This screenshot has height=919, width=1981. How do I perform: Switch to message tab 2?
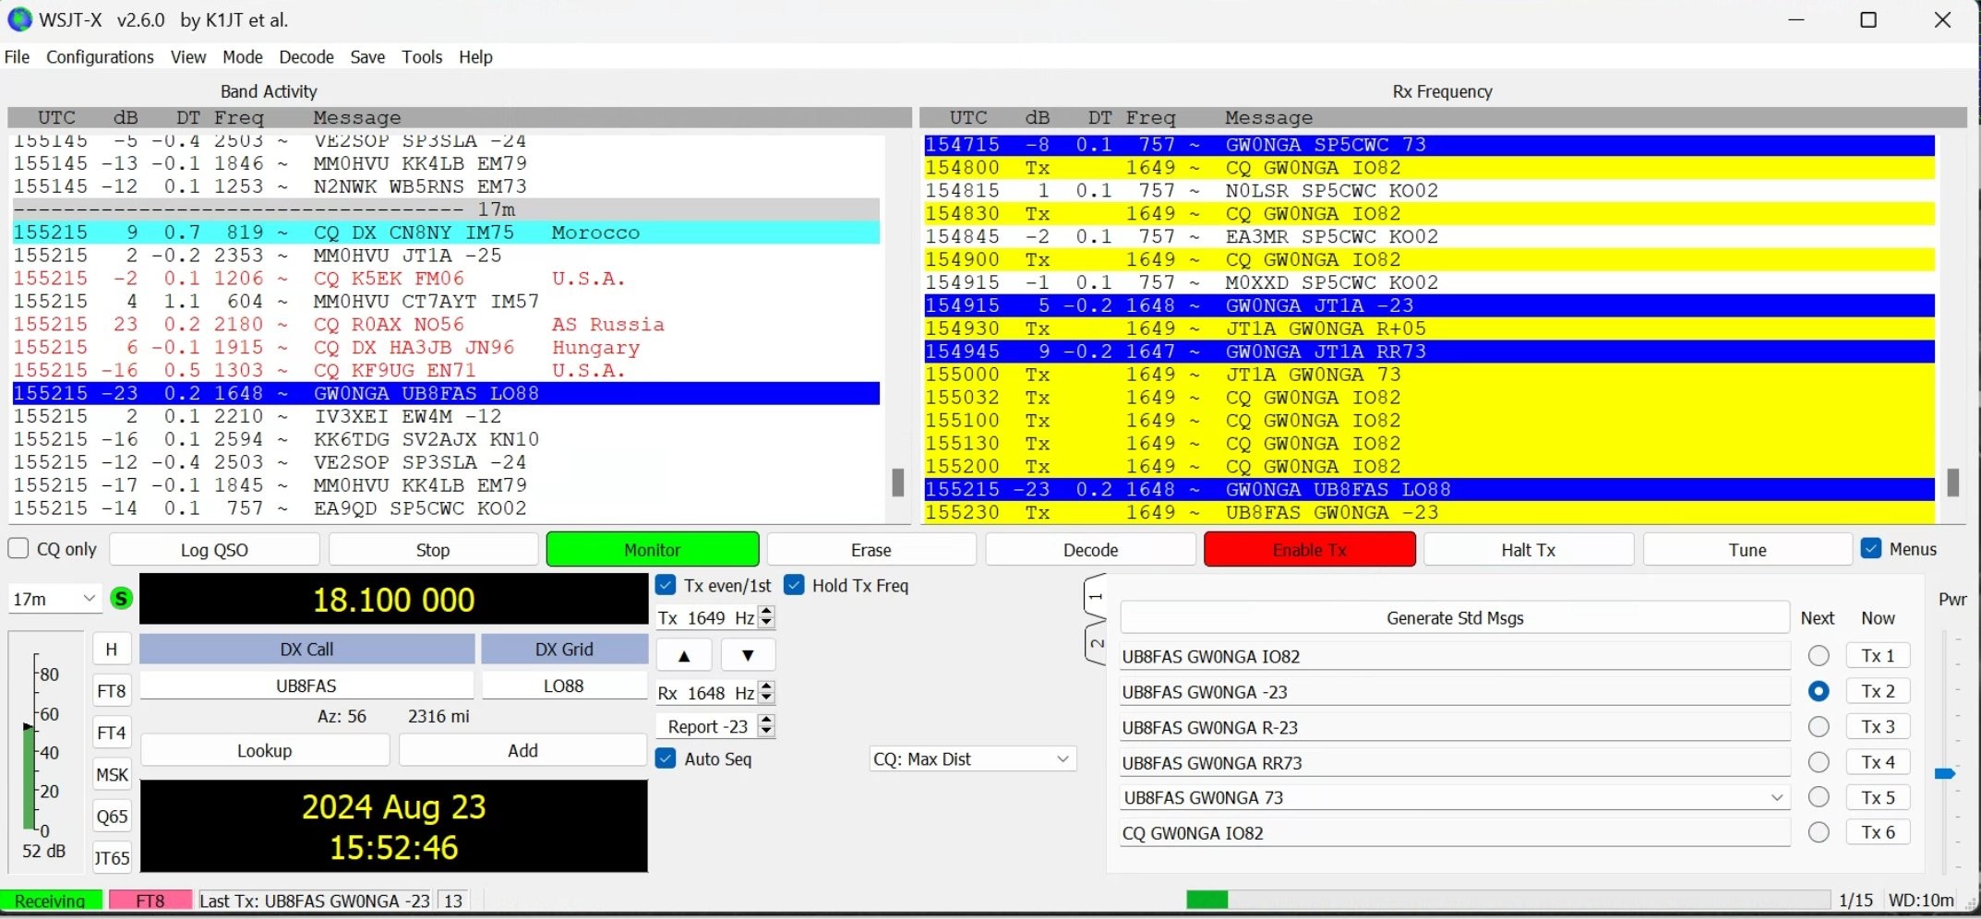[x=1096, y=643]
